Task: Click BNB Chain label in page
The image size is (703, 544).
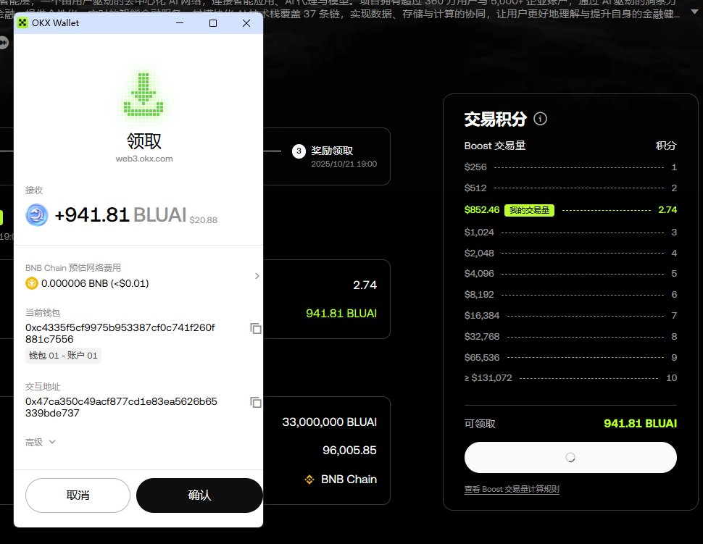Action: [x=349, y=480]
